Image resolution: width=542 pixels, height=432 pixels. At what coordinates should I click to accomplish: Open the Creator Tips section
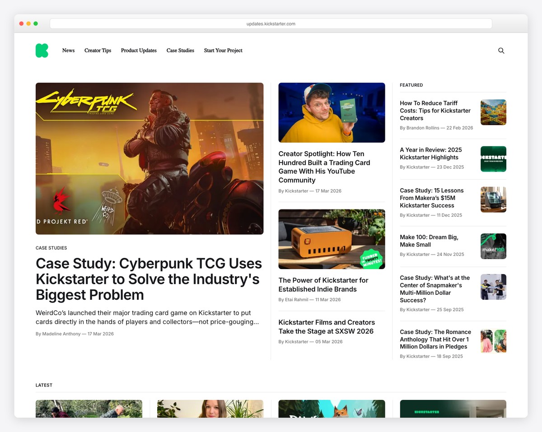click(98, 51)
